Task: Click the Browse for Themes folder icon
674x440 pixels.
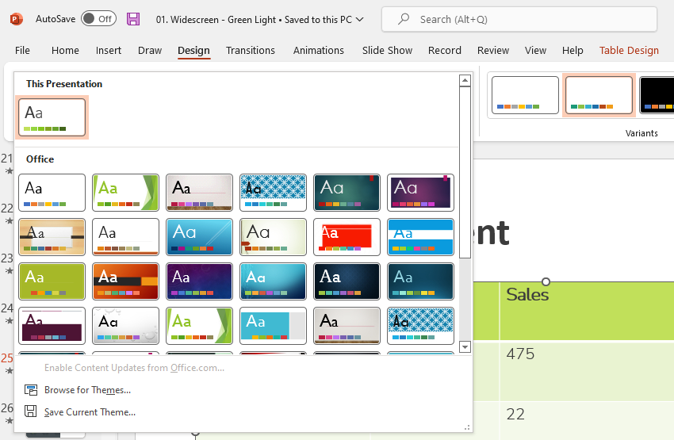Action: [31, 390]
